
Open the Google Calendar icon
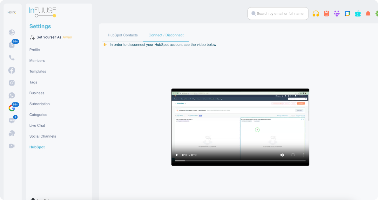point(347,13)
